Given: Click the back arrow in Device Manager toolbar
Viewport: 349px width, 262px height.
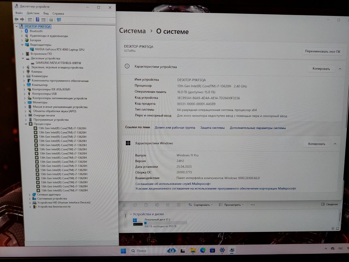Looking at the screenshot, I should 16,19.
